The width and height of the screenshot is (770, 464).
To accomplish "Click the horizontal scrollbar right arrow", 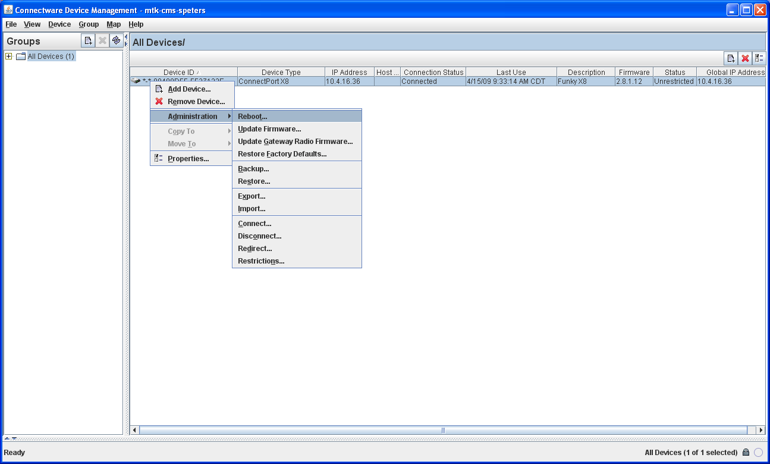I will pos(760,430).
